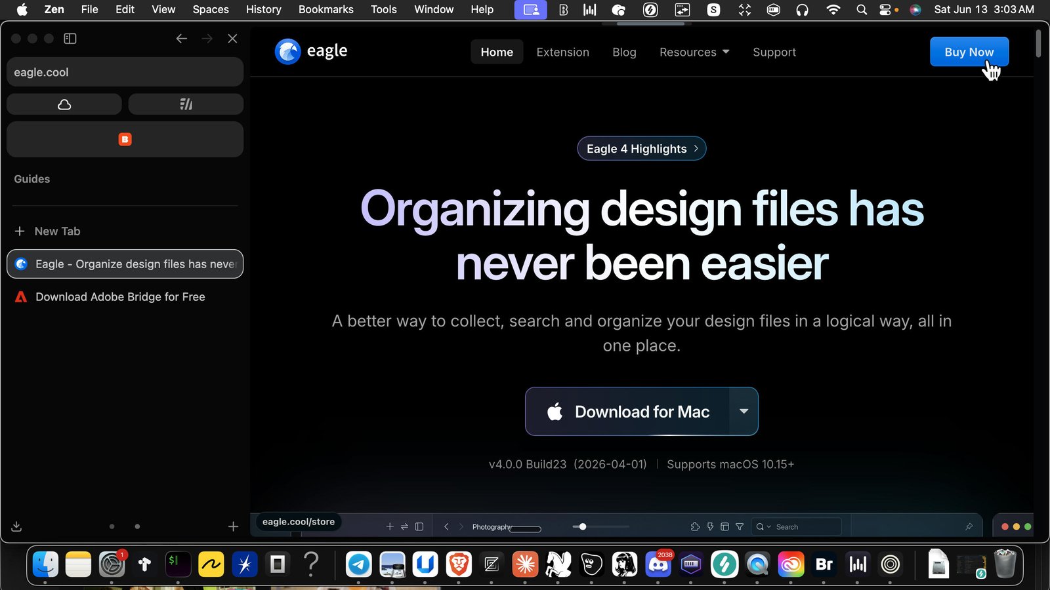
Task: Click the Search field in Eagle preview
Action: click(x=796, y=526)
